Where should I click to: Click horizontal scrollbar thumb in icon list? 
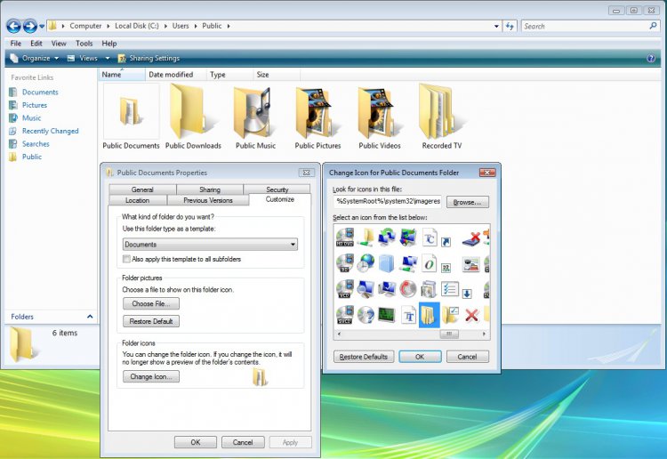(x=449, y=334)
